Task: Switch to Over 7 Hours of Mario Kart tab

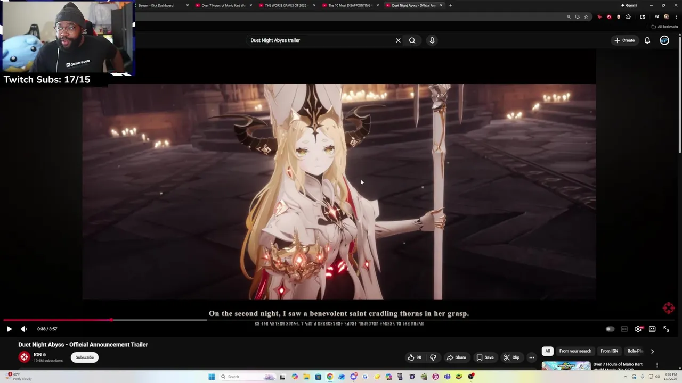Action: (223, 5)
